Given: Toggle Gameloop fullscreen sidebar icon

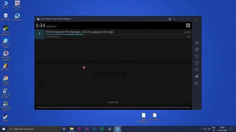Looking at the screenshot, I should (x=197, y=56).
